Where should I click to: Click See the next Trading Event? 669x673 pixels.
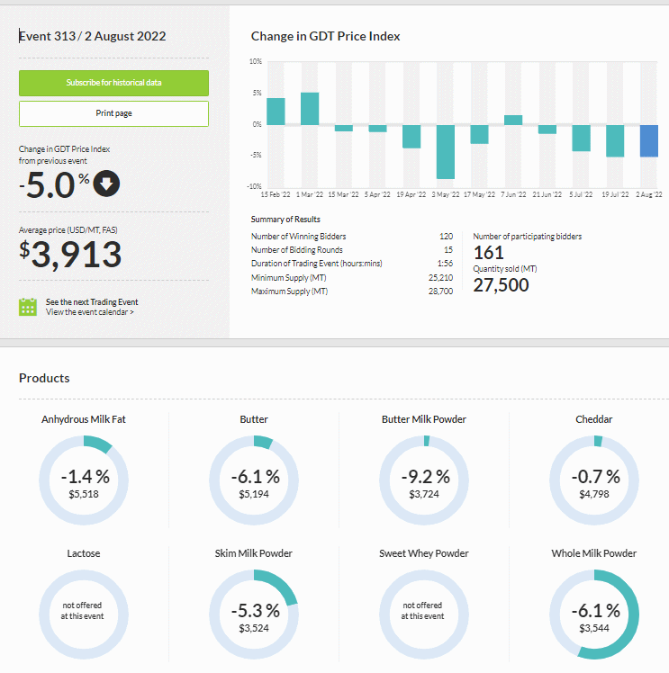pyautogui.click(x=92, y=301)
